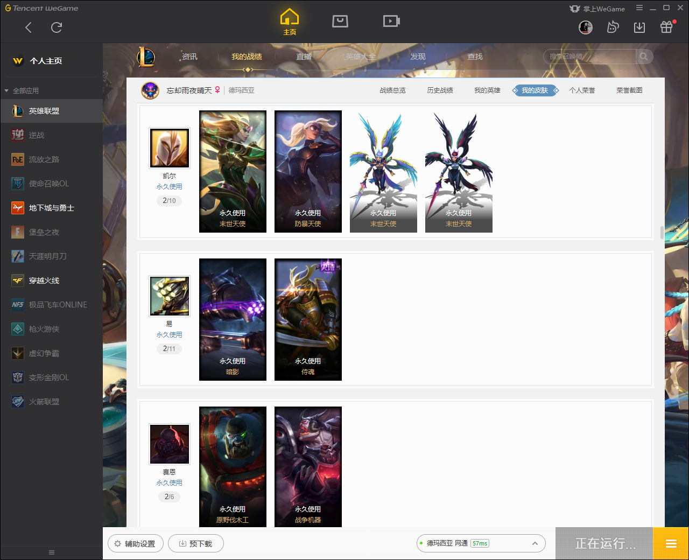Screen dimensions: 689x560
Task: Open the 查找 tab
Action: (475, 57)
